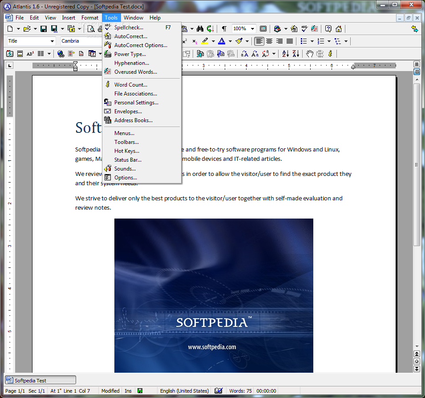Apply superscript formatting (x²)

[x=185, y=41]
